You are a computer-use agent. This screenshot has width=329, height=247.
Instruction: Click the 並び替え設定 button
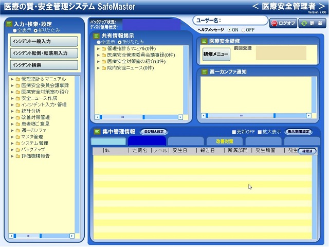[x=154, y=132]
